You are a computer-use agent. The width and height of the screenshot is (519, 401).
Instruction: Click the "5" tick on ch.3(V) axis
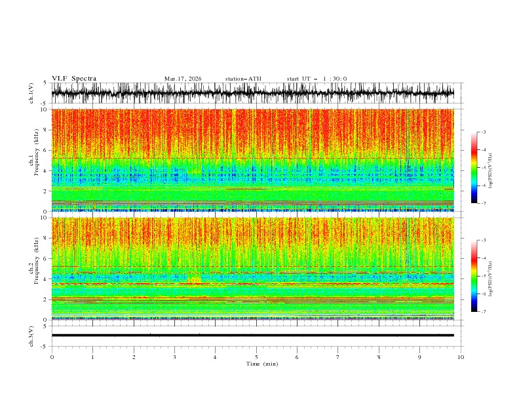coord(45,326)
